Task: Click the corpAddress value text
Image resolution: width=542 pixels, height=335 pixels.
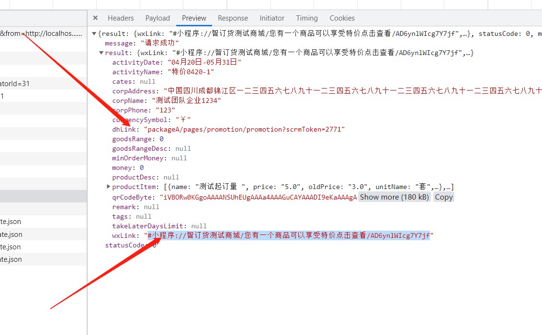Action: tap(352, 91)
